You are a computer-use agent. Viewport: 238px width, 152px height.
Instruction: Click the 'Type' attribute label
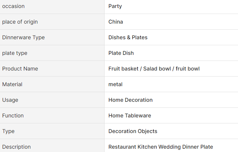point(8,131)
